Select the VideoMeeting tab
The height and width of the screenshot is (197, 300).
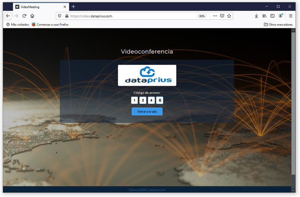click(41, 7)
